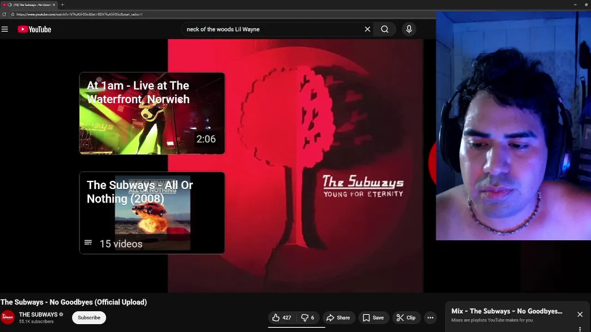This screenshot has width=591, height=332.
Task: Clear the search box with X
Action: click(368, 29)
